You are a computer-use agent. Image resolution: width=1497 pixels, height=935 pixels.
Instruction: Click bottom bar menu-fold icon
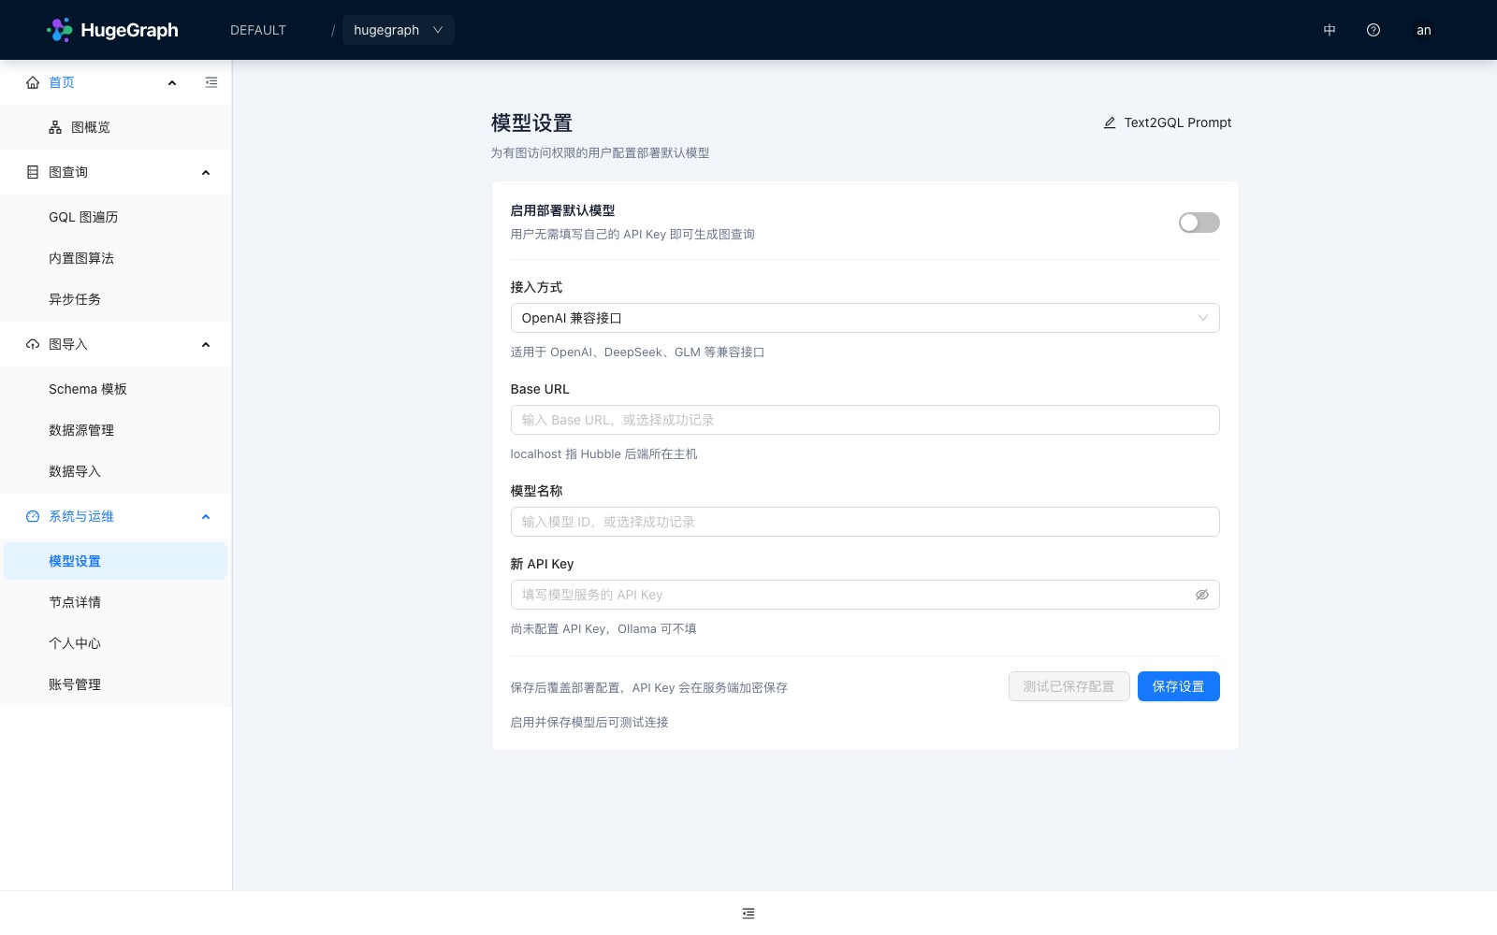tap(748, 913)
